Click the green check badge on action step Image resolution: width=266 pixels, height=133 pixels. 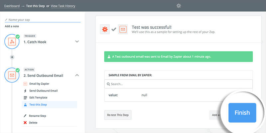pos(18,70)
